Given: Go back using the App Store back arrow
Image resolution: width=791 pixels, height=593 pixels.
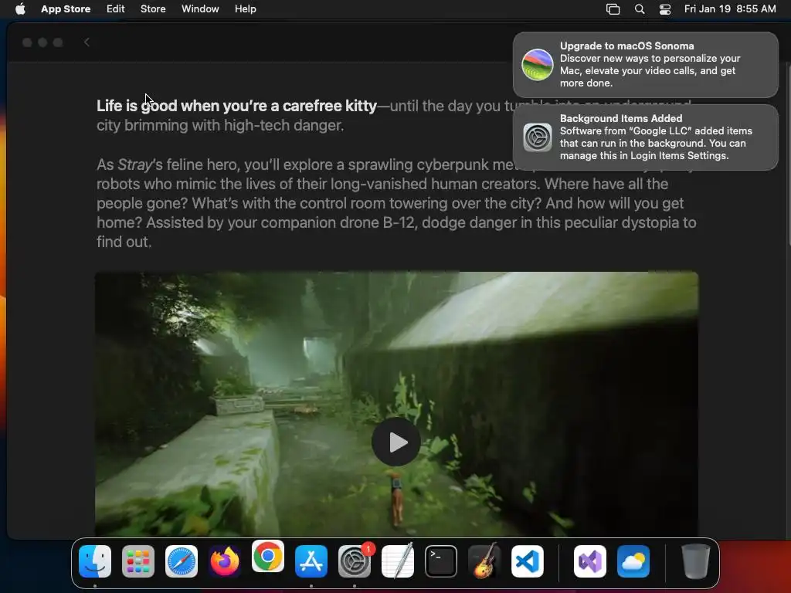Looking at the screenshot, I should coord(87,42).
